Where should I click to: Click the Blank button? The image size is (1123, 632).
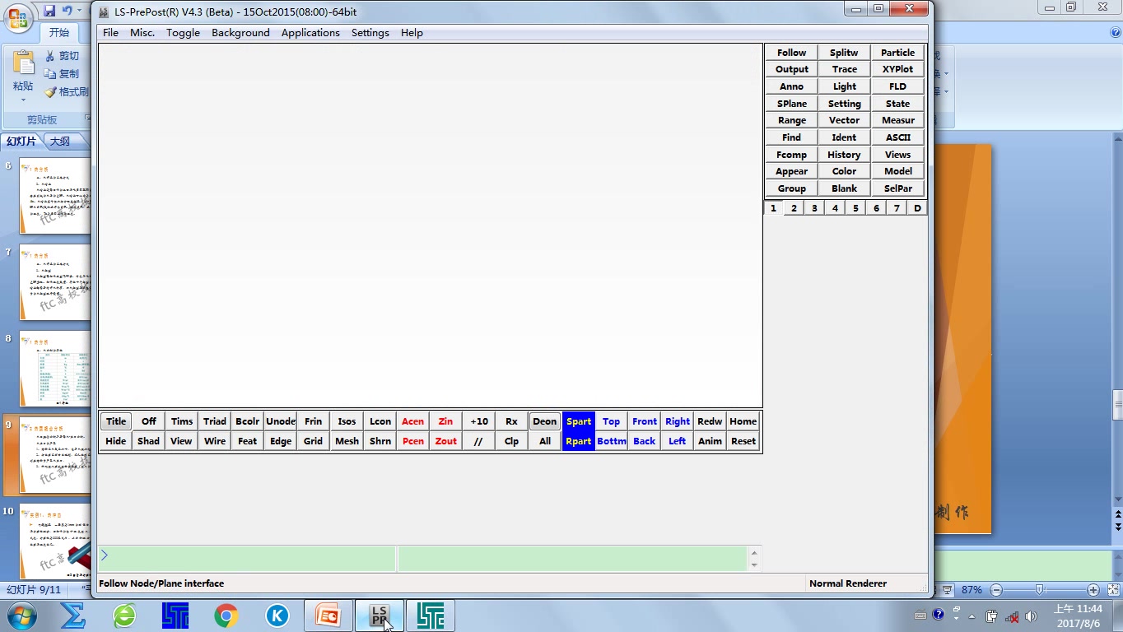point(844,188)
